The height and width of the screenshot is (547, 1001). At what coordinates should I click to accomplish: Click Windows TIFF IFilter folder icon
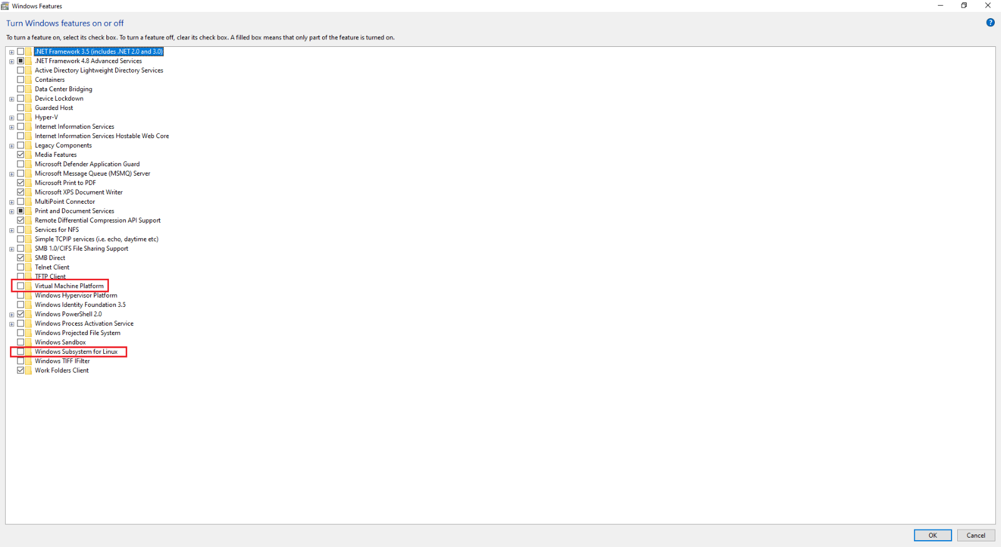tap(29, 361)
